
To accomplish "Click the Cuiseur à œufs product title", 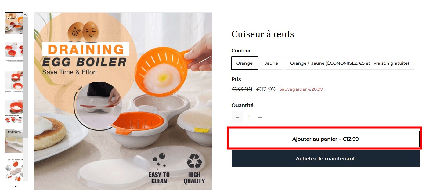I will point(263,34).
